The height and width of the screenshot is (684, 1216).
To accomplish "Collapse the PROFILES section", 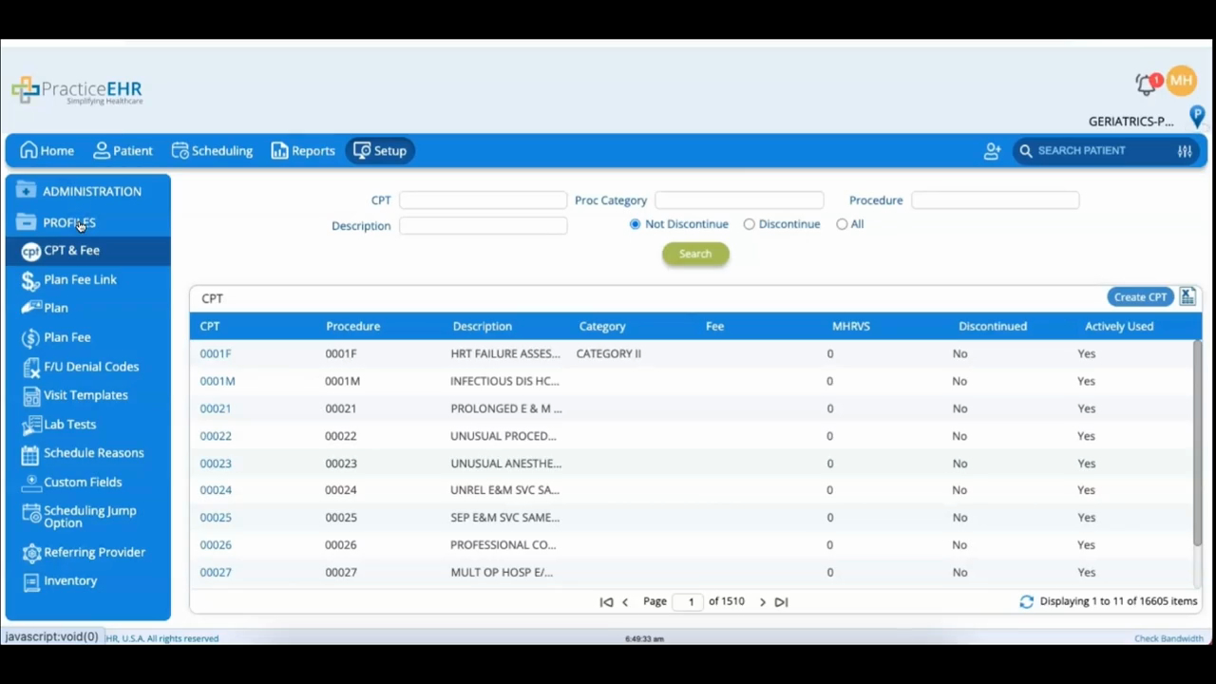I will [87, 222].
